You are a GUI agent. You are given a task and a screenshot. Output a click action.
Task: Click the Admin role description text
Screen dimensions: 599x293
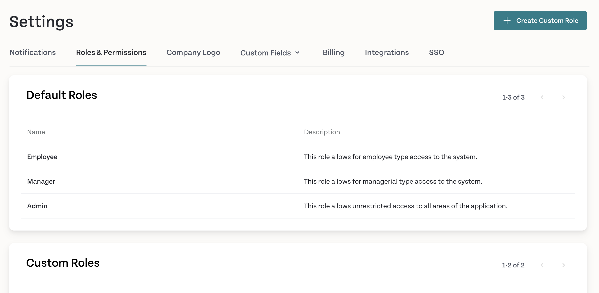click(406, 206)
